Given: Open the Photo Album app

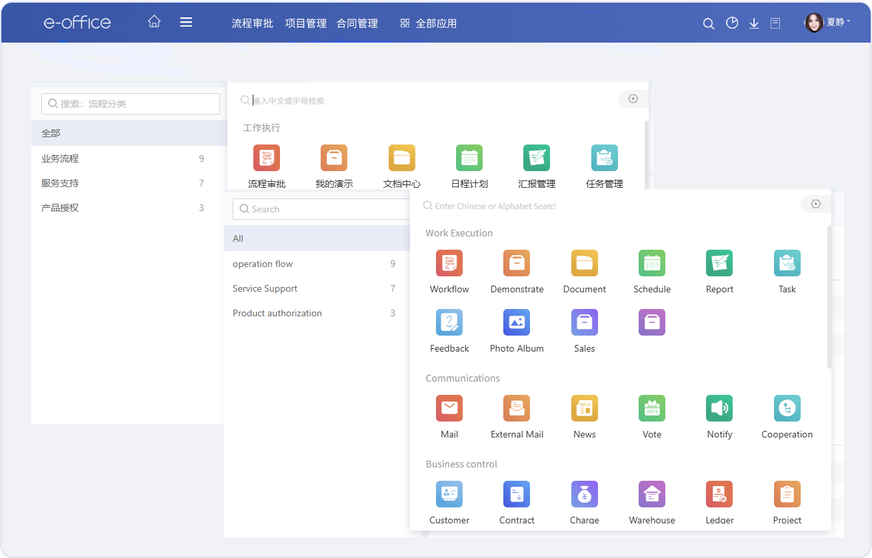Looking at the screenshot, I should (x=517, y=322).
